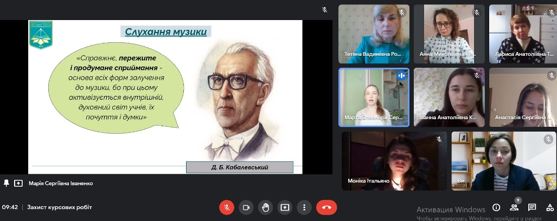Select Марта Елеонора's highlighted speaker tile
Viewport: 557px width, 221px height.
[x=374, y=97]
